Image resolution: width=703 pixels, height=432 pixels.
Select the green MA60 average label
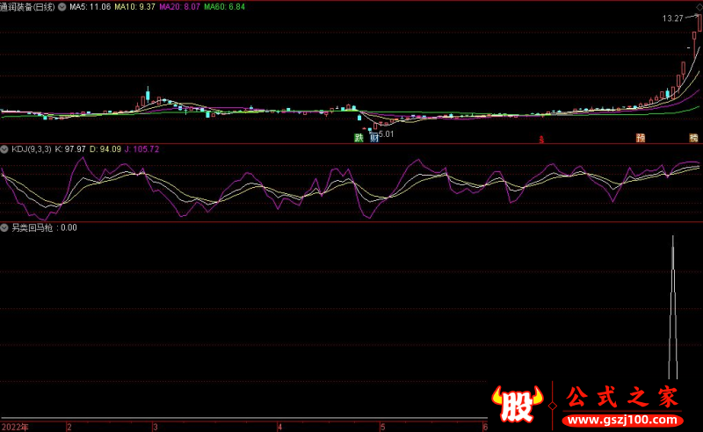[224, 6]
